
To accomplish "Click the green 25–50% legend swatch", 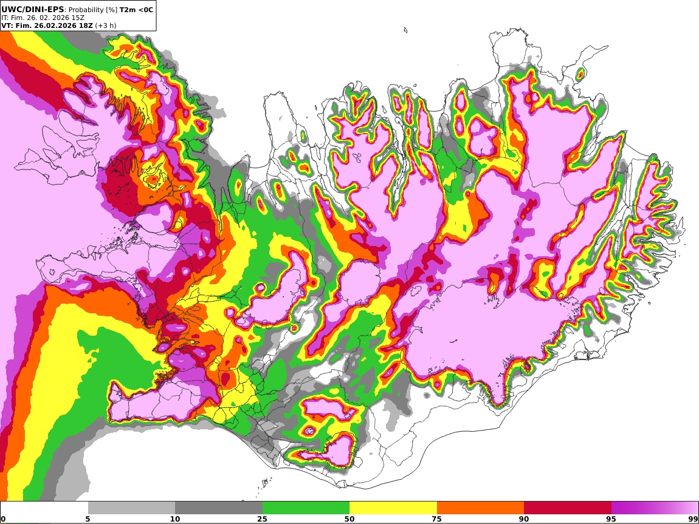I will tap(306, 508).
